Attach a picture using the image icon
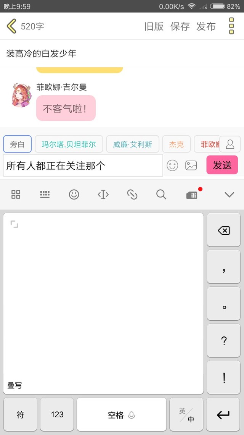Viewport: 244px width, 435px height. (x=191, y=166)
